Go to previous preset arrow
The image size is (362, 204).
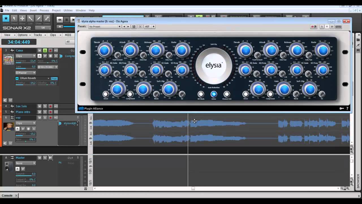click(124, 27)
